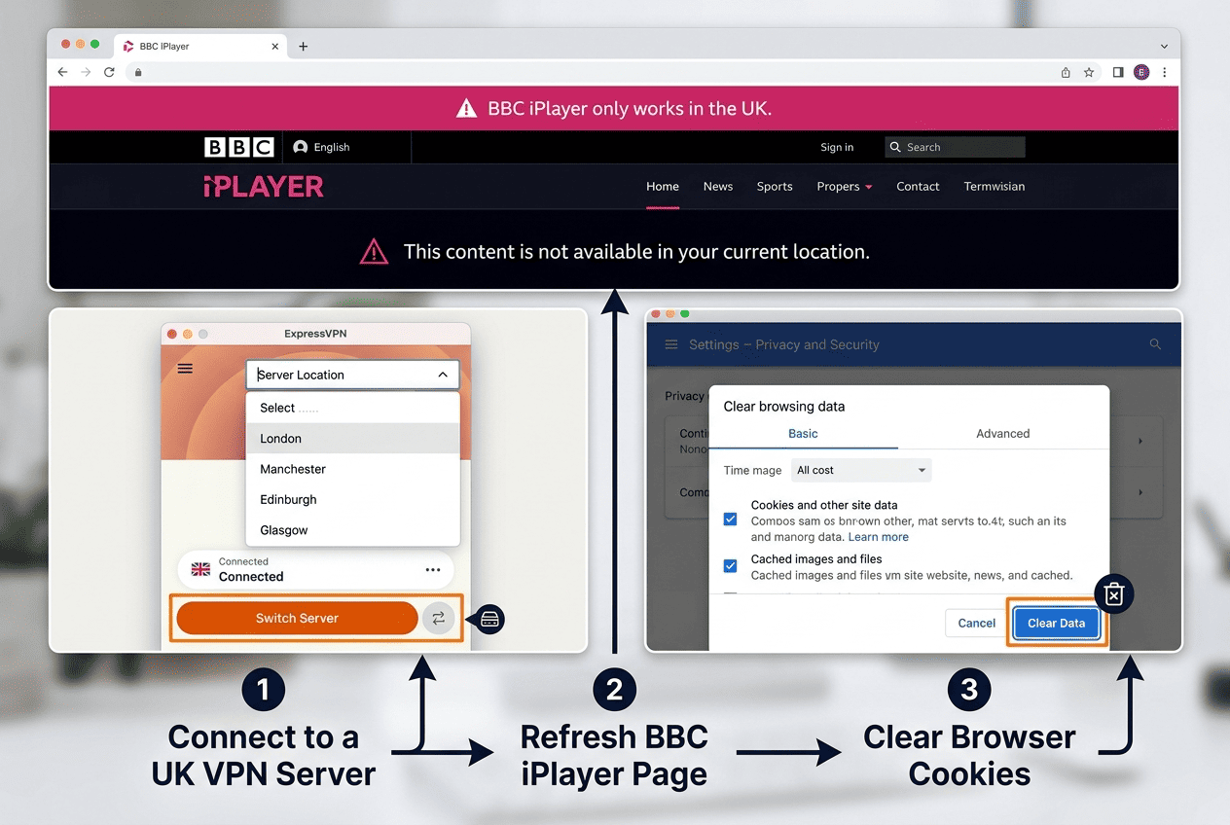Switch to the Advanced tab
Viewport: 1230px width, 825px height.
(x=1003, y=434)
